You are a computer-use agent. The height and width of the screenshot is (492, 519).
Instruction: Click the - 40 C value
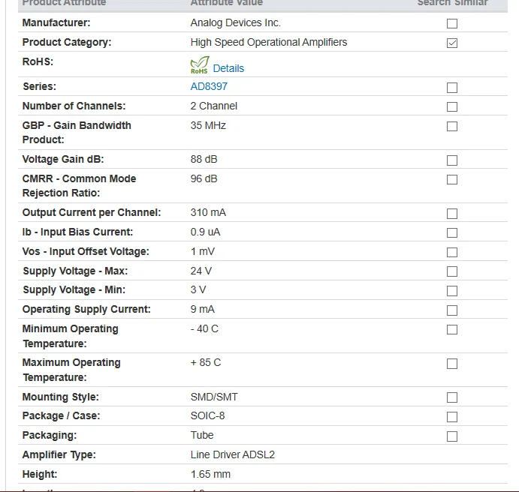coord(204,328)
